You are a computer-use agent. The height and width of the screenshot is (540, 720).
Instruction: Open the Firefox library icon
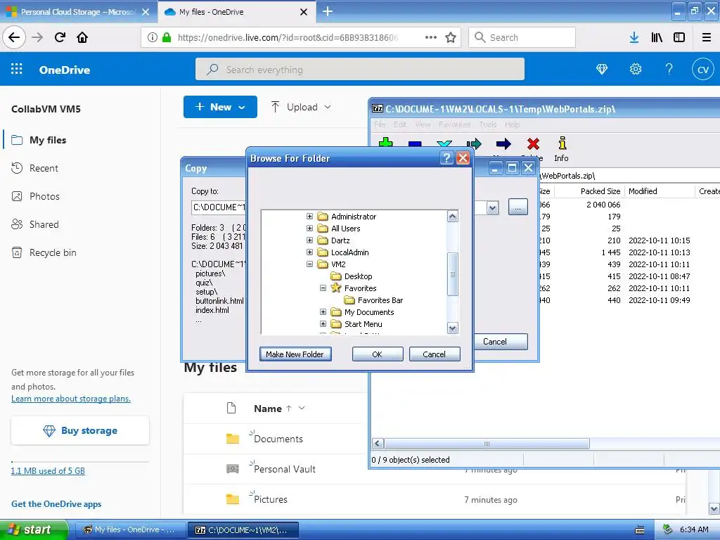tap(657, 37)
